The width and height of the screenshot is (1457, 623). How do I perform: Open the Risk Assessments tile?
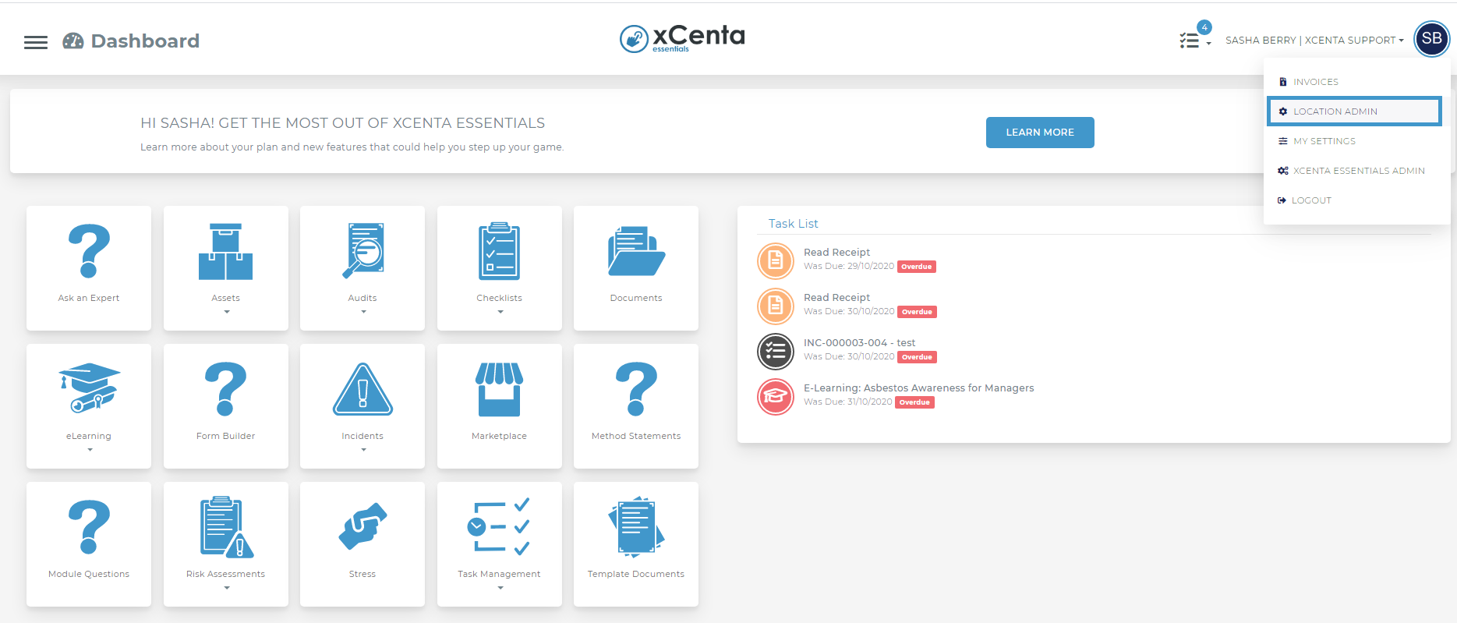[x=226, y=544]
